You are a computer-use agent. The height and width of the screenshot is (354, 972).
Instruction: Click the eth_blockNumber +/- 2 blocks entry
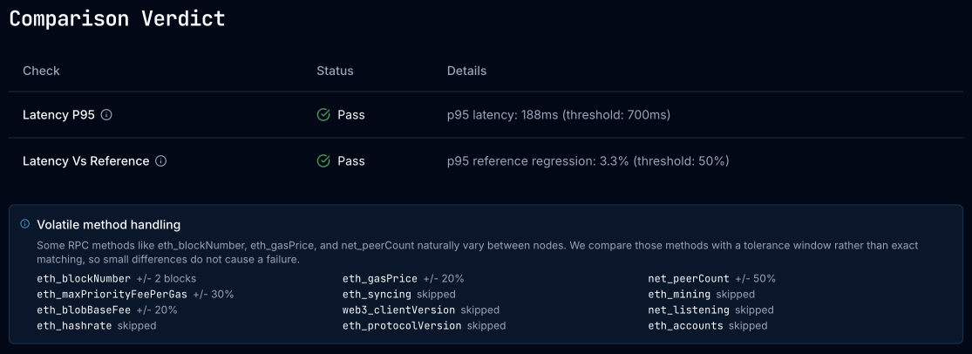117,278
